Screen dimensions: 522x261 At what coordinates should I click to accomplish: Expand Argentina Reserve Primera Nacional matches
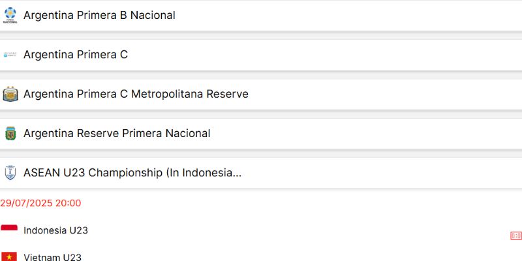[x=117, y=133]
